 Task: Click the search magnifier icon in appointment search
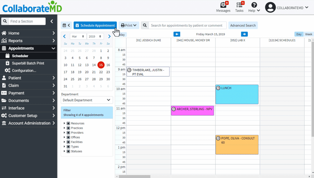(x=144, y=25)
